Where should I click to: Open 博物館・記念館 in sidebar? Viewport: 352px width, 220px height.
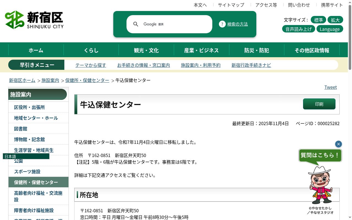(38, 139)
